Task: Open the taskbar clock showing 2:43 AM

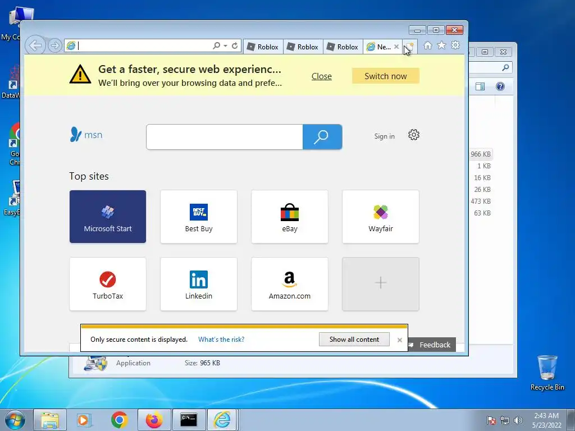Action: [546, 420]
